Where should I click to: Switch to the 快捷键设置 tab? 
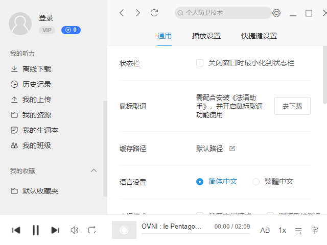click(259, 36)
